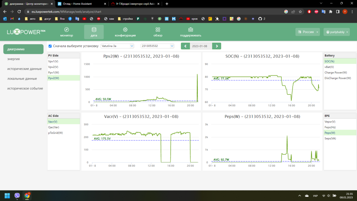Viewport: 357px width, 201px height.
Task: Click the поддерживать briefcase icon
Action: tap(191, 30)
